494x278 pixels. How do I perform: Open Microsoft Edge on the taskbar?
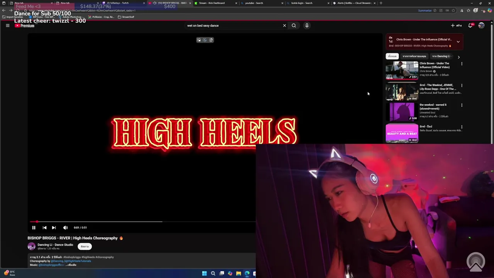pos(247,273)
